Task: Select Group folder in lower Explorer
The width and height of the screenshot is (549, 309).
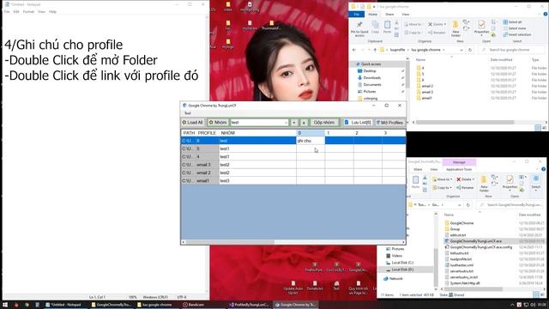Action: (x=455, y=229)
